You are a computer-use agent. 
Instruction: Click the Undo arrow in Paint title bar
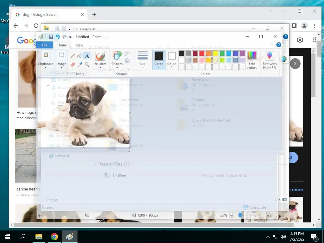[58, 37]
